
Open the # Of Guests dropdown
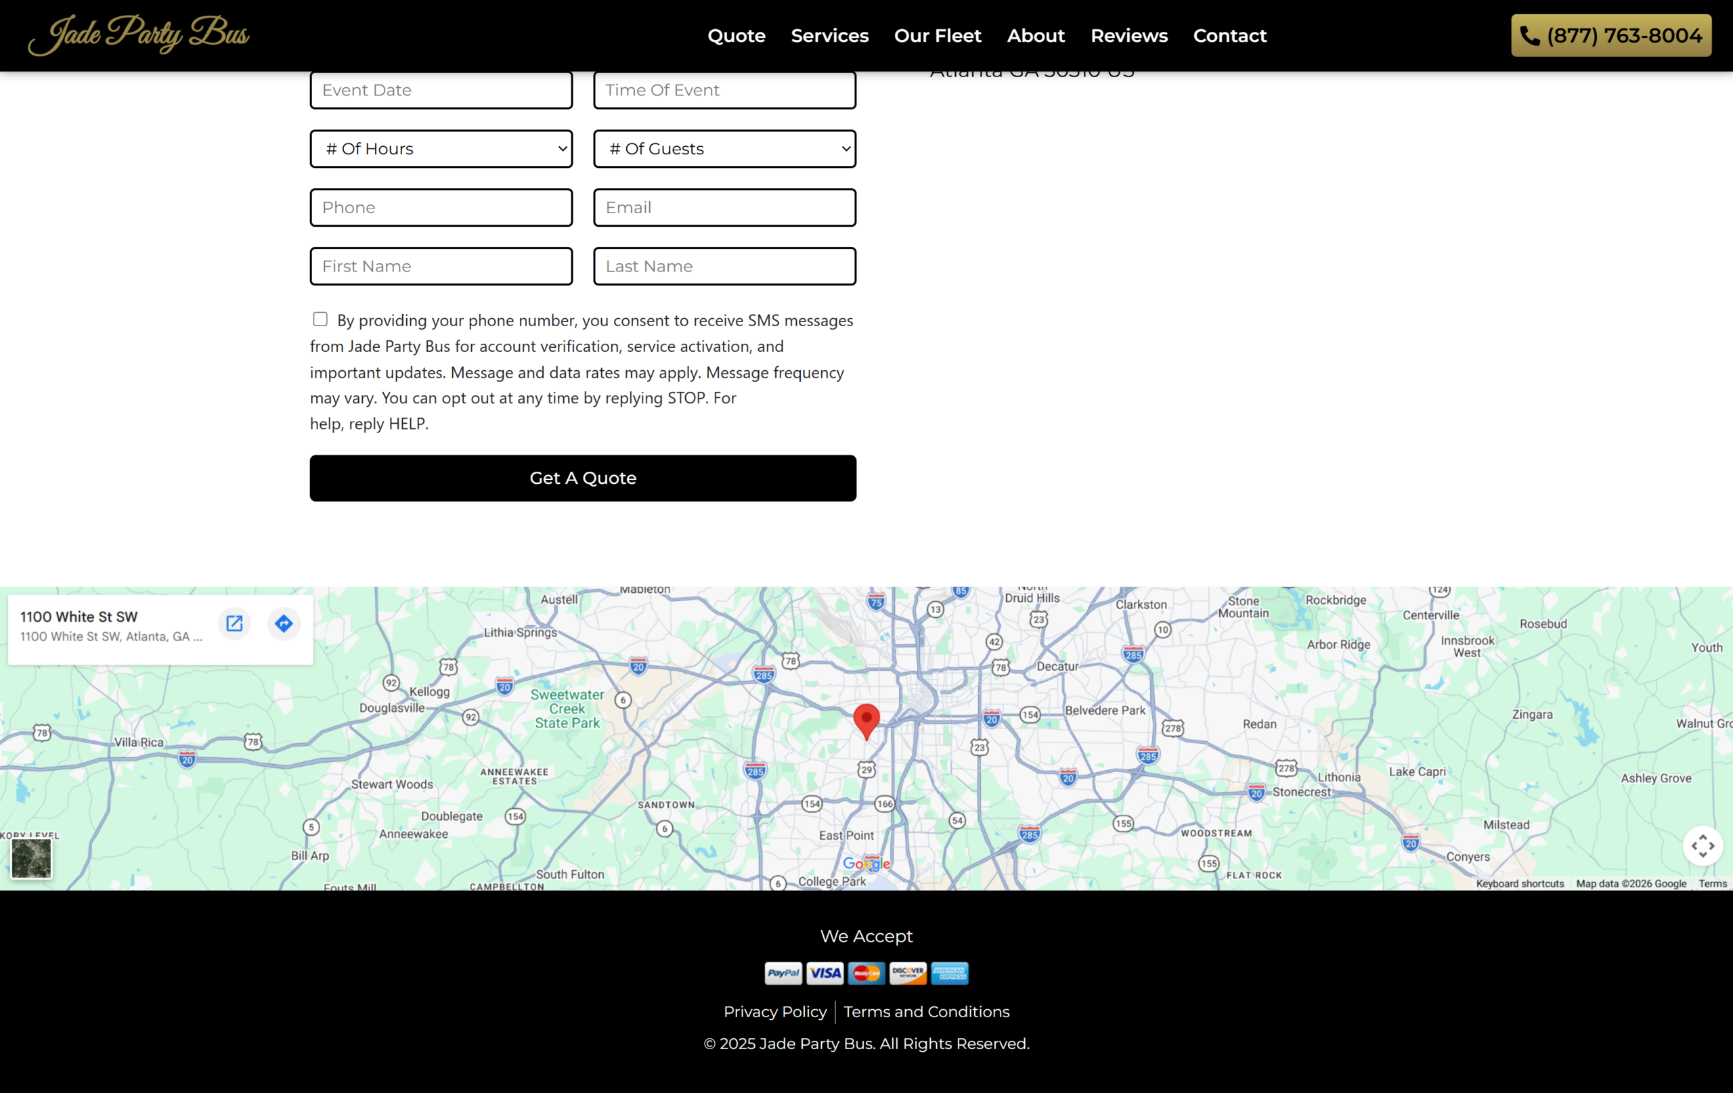click(x=725, y=149)
